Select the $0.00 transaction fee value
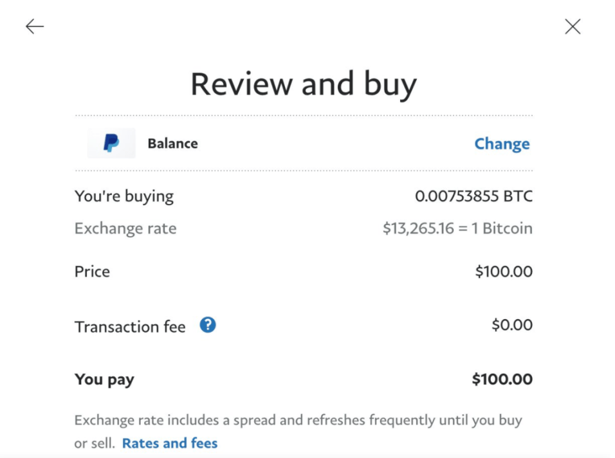Viewport: 615px width, 458px height. coord(512,325)
